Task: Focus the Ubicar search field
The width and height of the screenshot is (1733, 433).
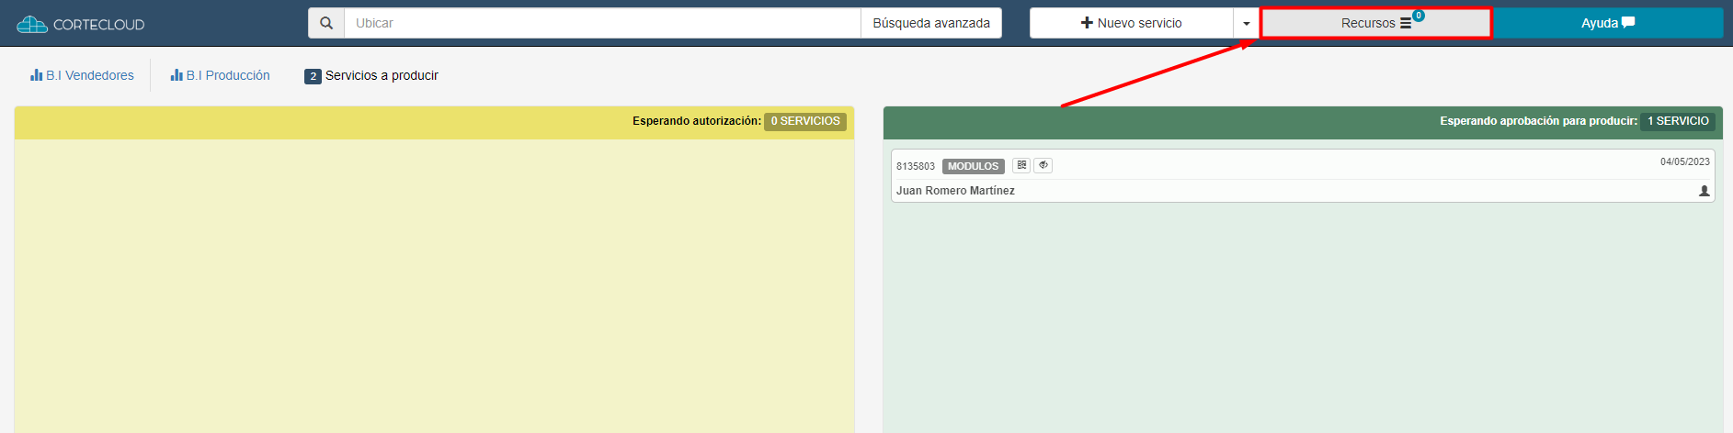Action: [602, 23]
